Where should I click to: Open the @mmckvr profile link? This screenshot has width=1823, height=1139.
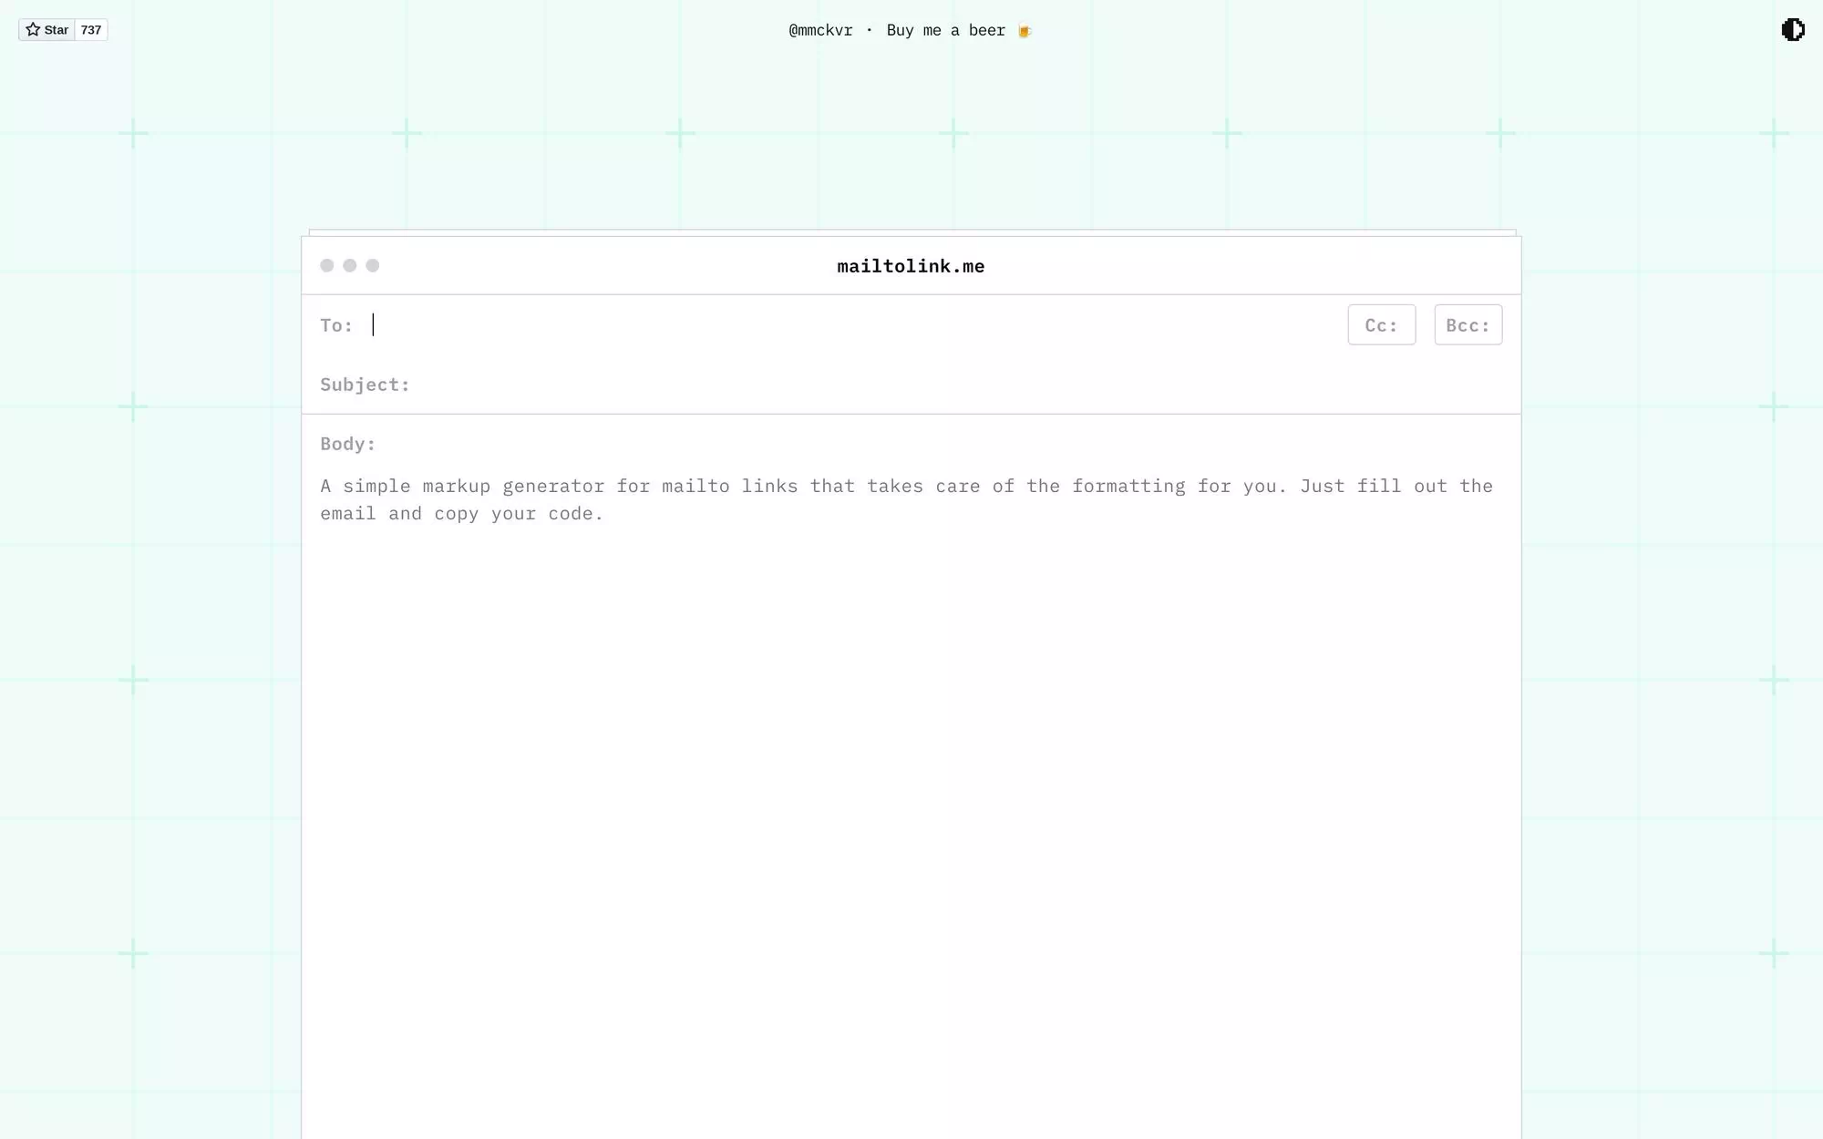[820, 30]
